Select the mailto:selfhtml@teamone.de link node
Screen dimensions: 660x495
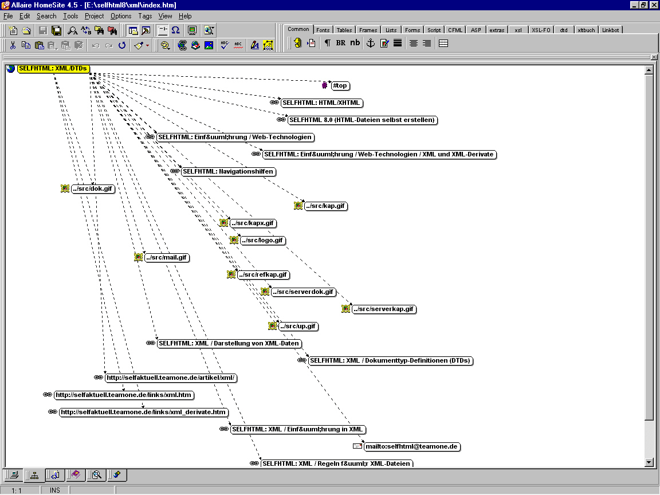coord(411,446)
